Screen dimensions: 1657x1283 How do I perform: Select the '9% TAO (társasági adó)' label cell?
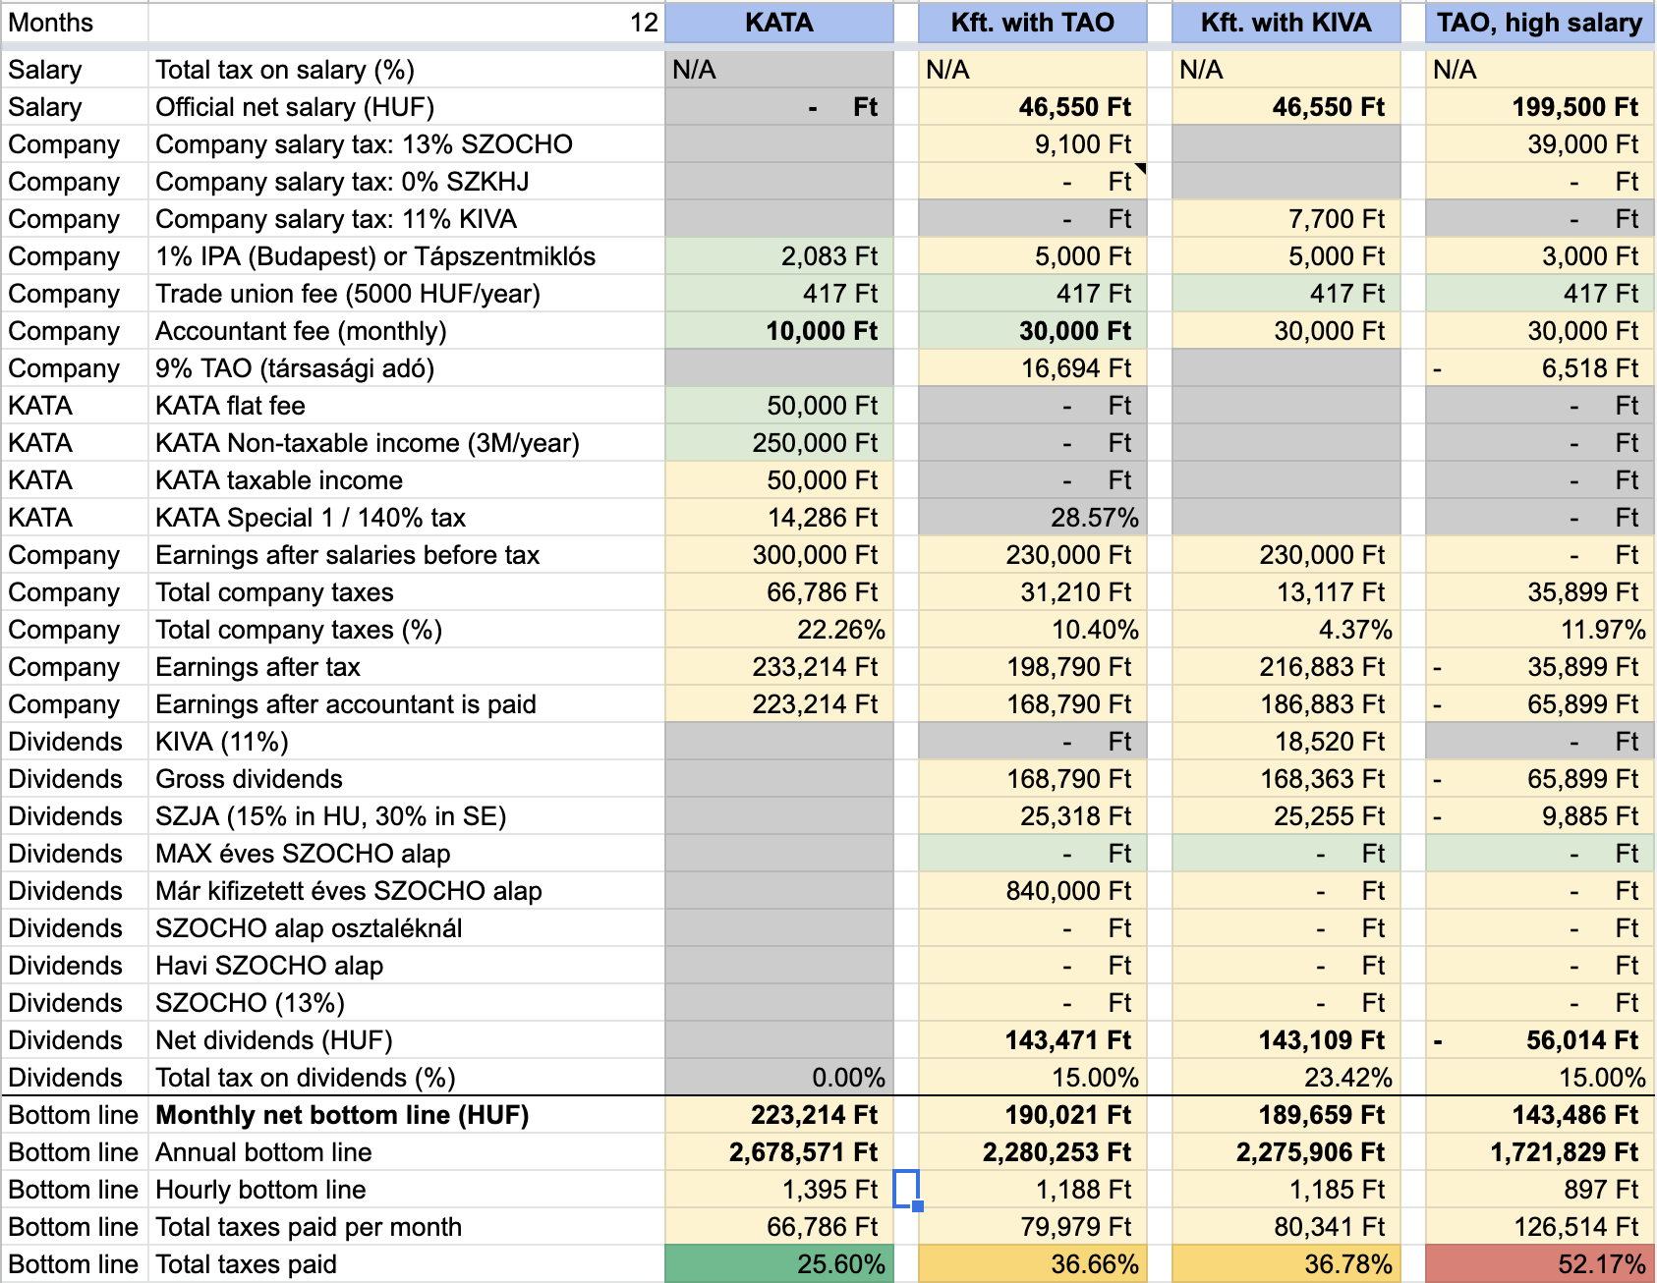pyautogui.click(x=406, y=368)
